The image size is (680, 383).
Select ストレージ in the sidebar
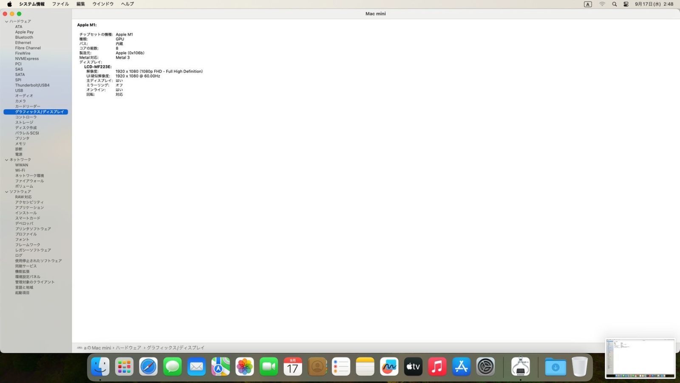coord(24,123)
